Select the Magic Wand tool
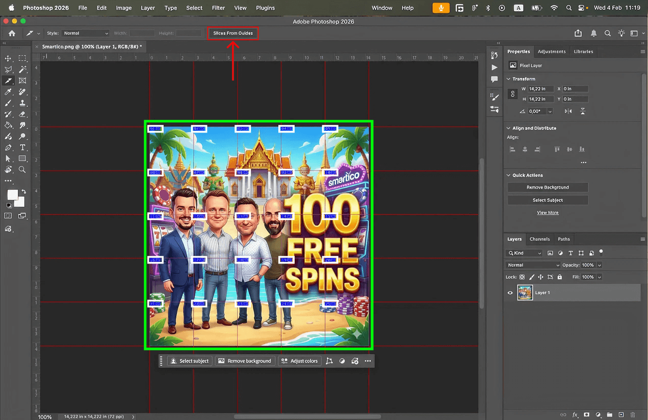The width and height of the screenshot is (648, 420). point(22,70)
